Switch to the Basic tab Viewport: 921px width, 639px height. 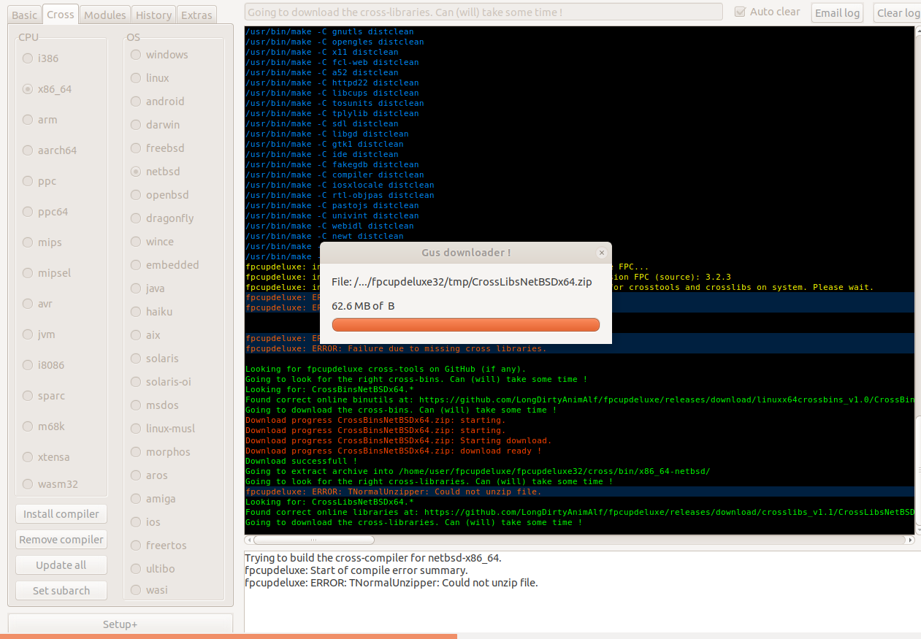point(25,15)
